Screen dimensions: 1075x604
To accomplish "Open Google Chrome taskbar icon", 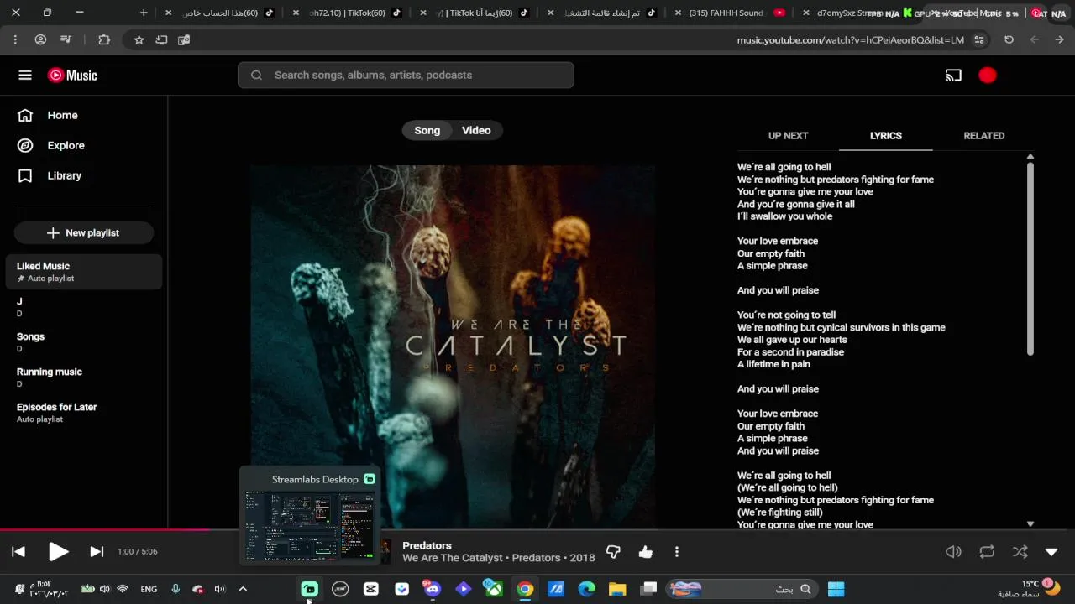I will coord(525,589).
